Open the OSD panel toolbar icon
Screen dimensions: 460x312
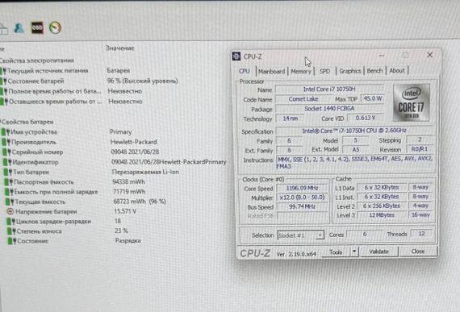37,28
